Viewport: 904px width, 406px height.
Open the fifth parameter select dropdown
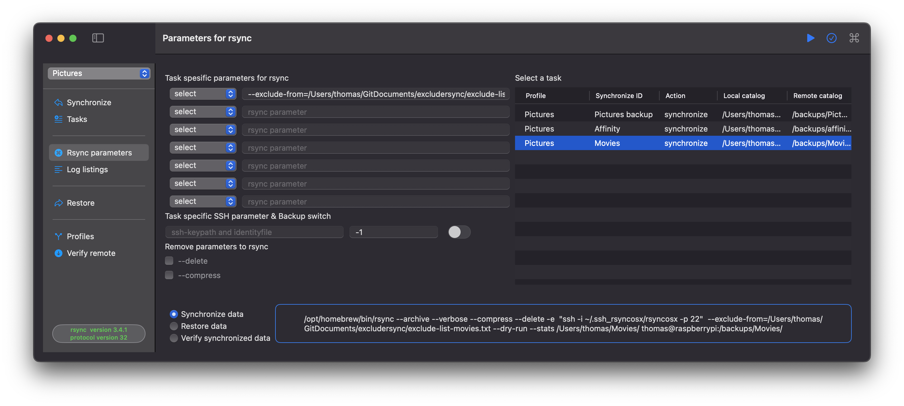(203, 165)
